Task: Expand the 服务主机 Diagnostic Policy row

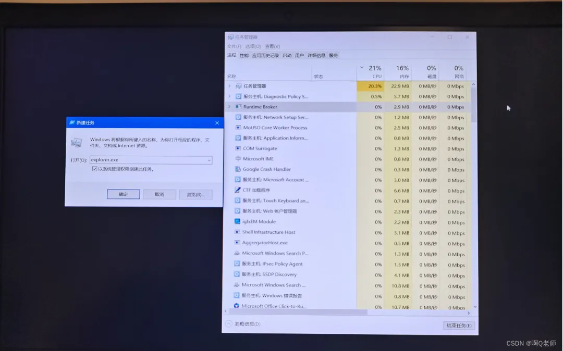Action: tap(228, 96)
